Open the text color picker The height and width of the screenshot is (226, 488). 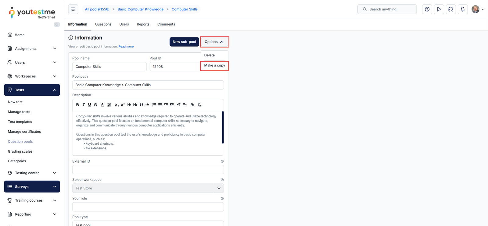tap(102, 105)
